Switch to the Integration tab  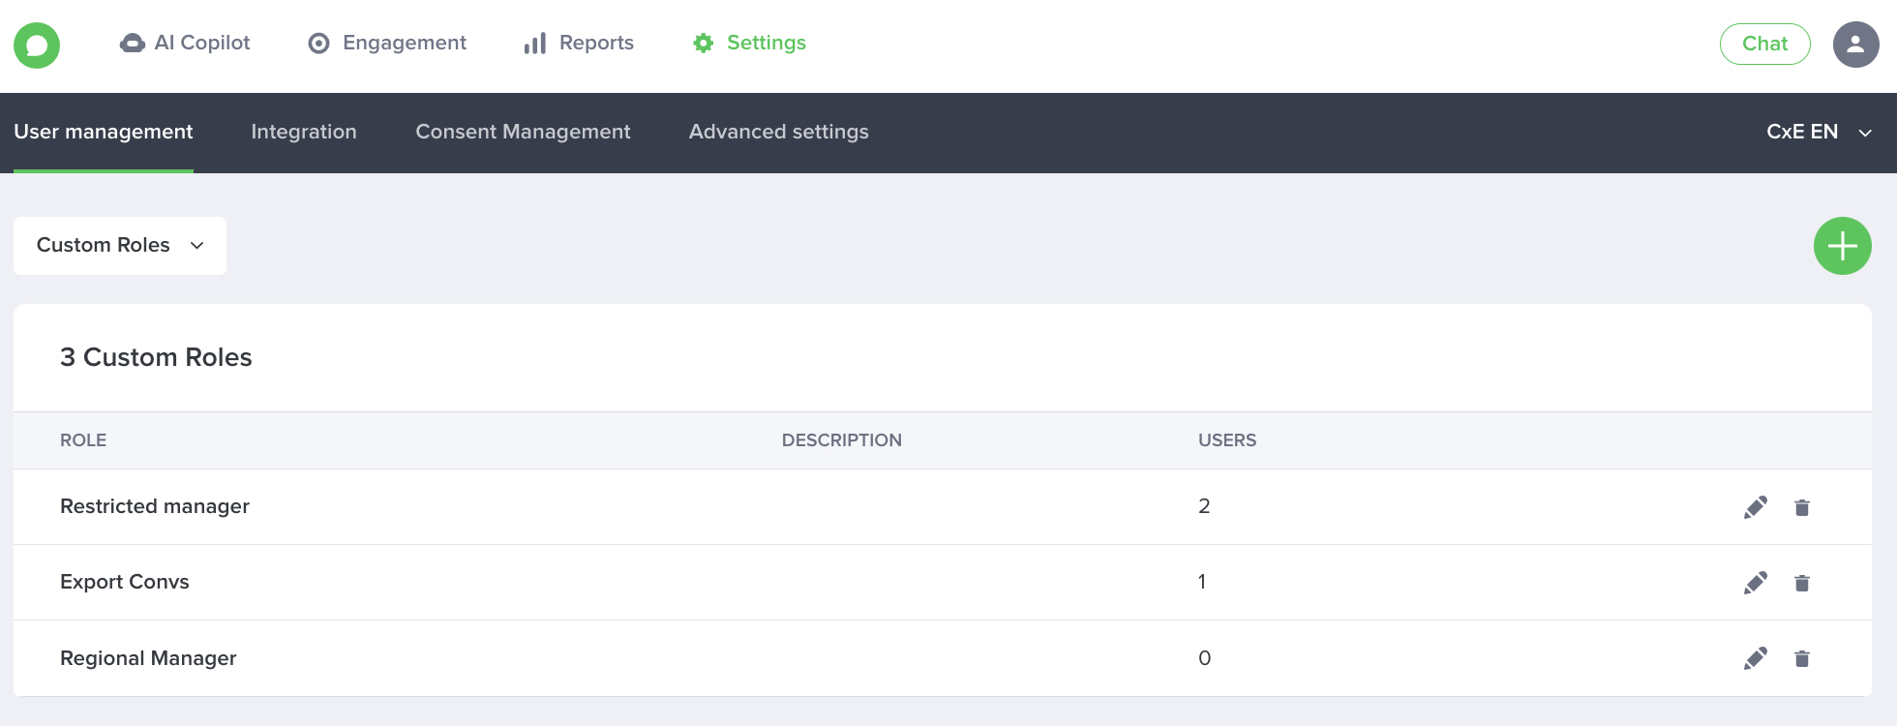[x=304, y=132]
